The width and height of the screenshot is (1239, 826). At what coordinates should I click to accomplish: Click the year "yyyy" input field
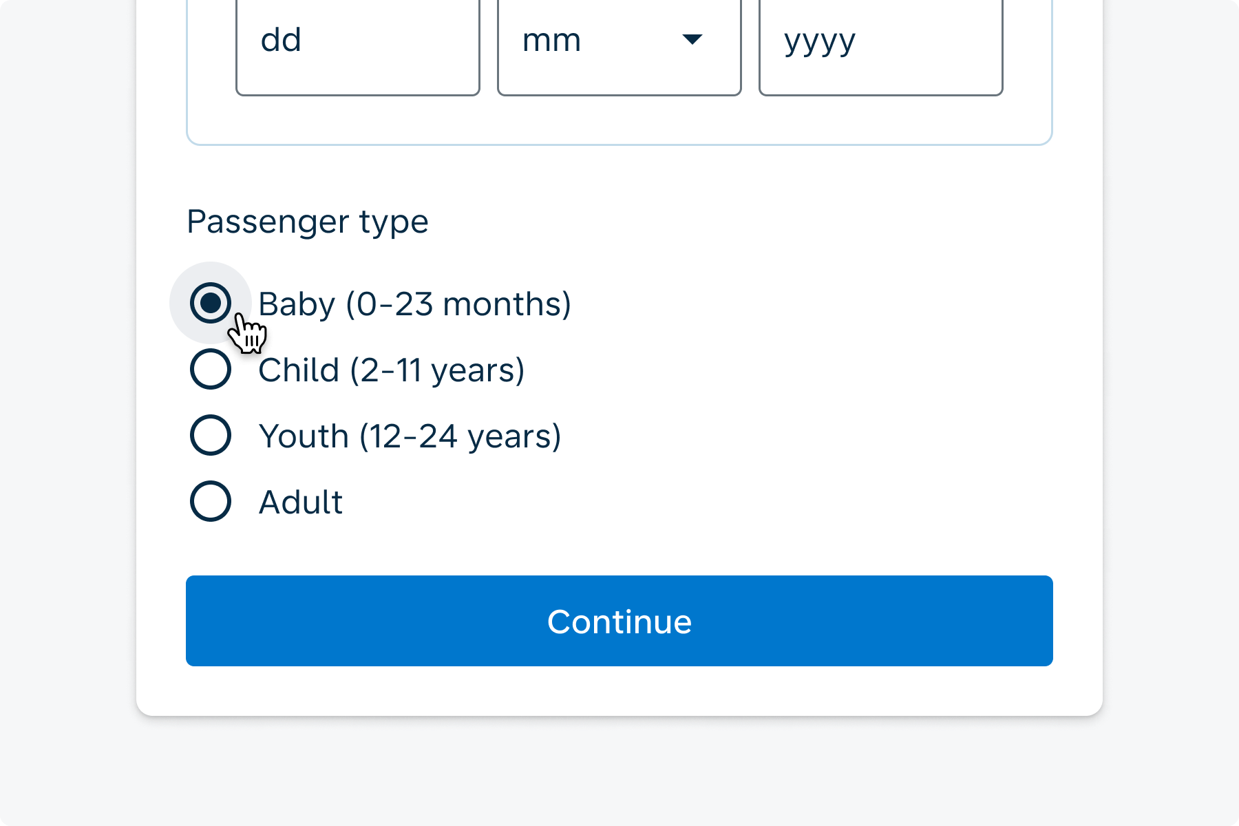coord(880,48)
